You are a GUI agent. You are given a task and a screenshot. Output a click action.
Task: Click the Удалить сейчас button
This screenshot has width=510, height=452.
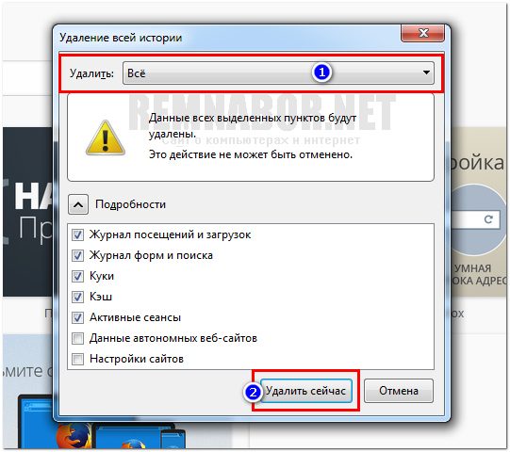[x=305, y=391]
